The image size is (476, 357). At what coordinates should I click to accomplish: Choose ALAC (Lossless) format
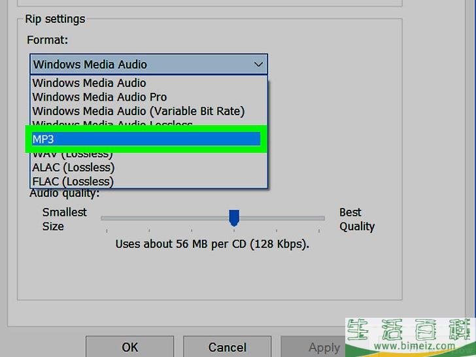click(149, 167)
